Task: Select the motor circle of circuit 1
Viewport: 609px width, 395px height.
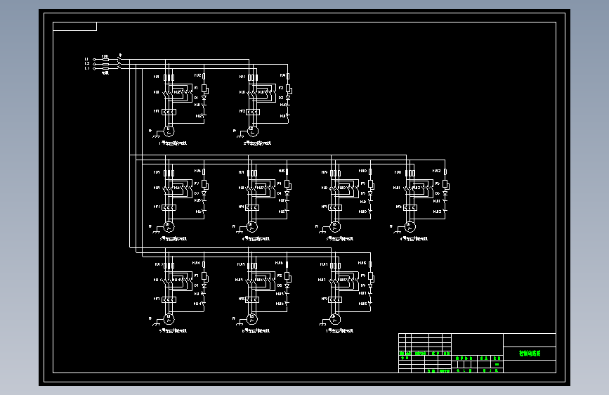Action: point(169,131)
